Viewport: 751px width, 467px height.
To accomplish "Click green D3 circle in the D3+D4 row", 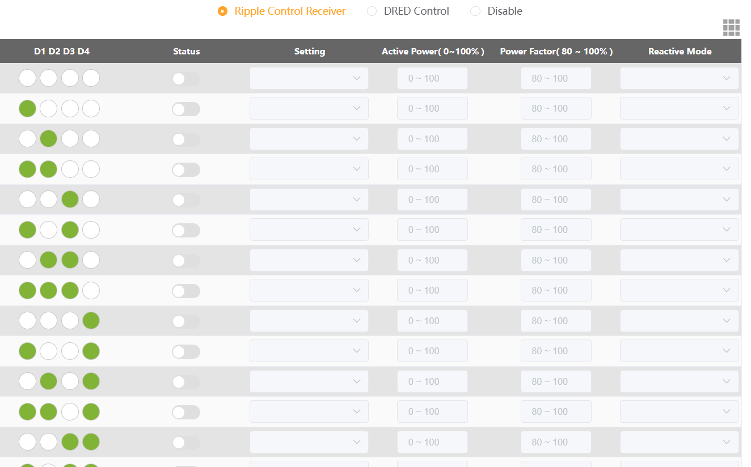I will [70, 442].
